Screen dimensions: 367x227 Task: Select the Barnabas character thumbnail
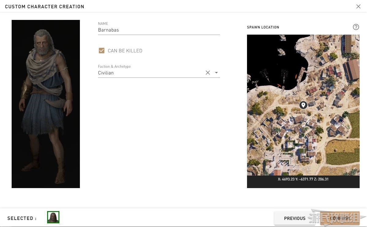coord(53,217)
